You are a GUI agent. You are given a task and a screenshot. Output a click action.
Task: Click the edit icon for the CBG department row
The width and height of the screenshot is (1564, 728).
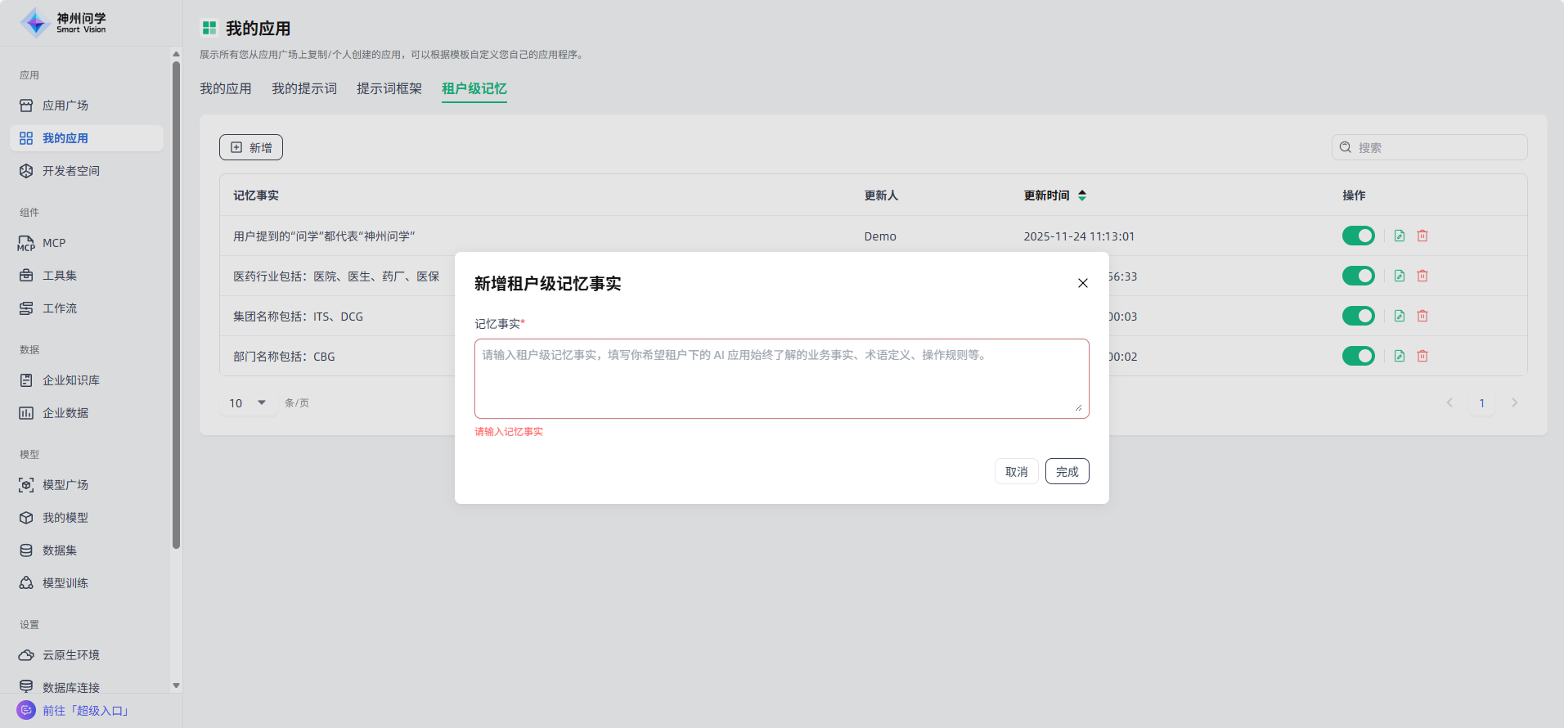point(1400,356)
